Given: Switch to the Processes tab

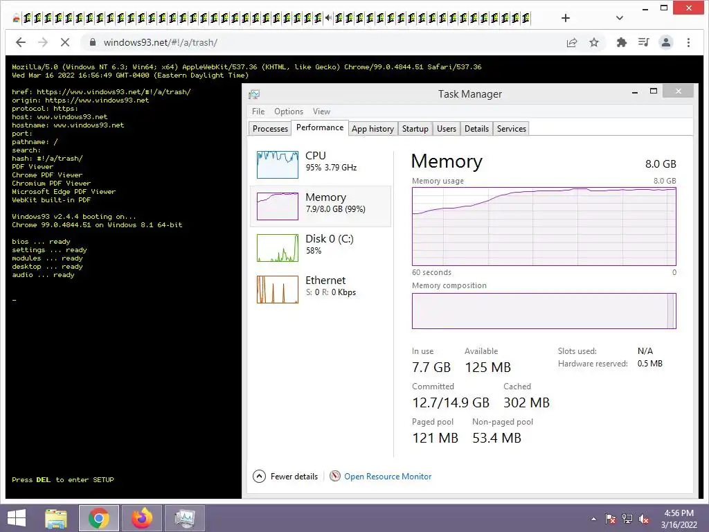Looking at the screenshot, I should [x=270, y=128].
